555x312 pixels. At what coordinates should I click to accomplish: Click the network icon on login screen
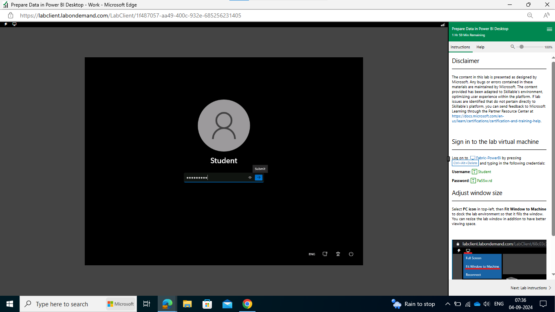pyautogui.click(x=325, y=254)
